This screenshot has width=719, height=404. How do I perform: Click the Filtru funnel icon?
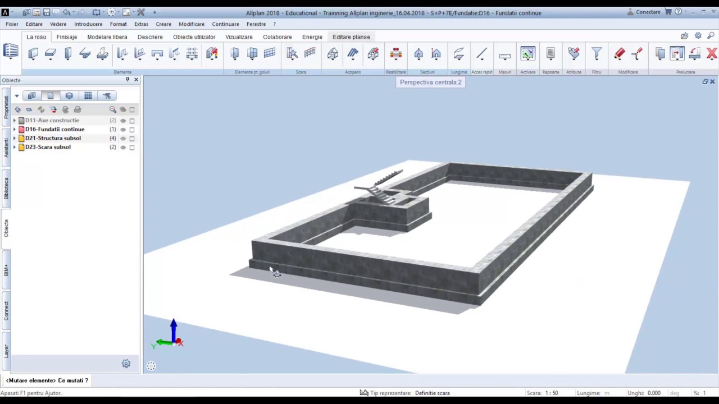point(597,54)
